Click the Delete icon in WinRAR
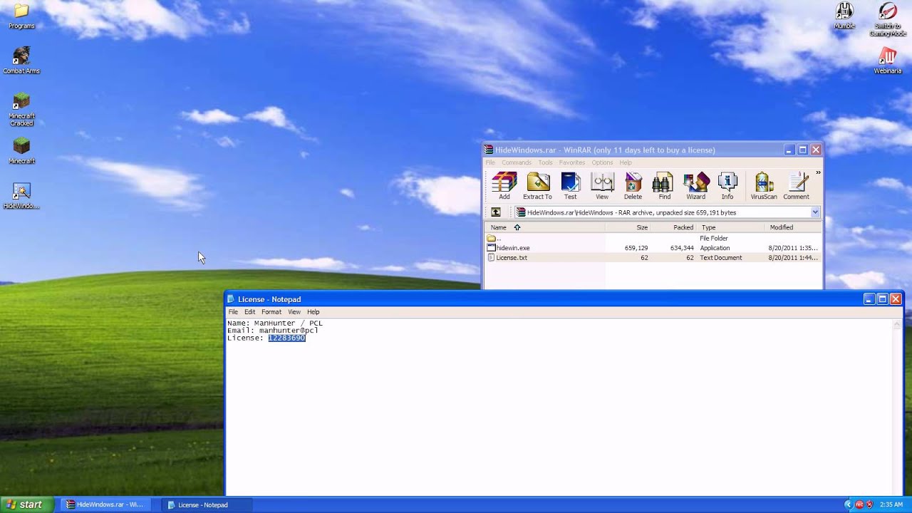The image size is (912, 513). click(633, 186)
